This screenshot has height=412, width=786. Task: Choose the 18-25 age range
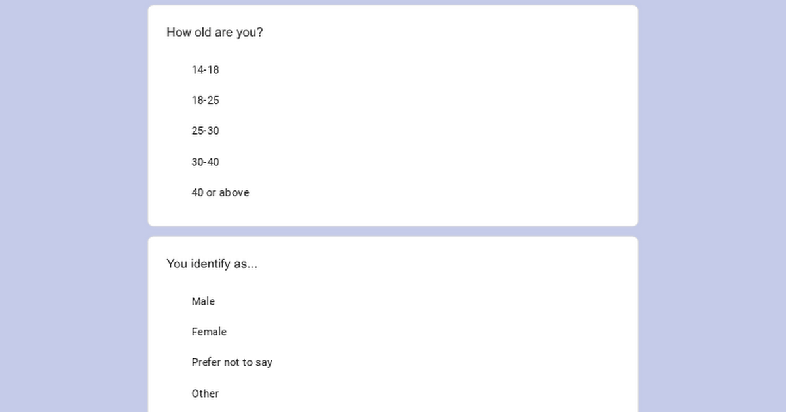205,101
